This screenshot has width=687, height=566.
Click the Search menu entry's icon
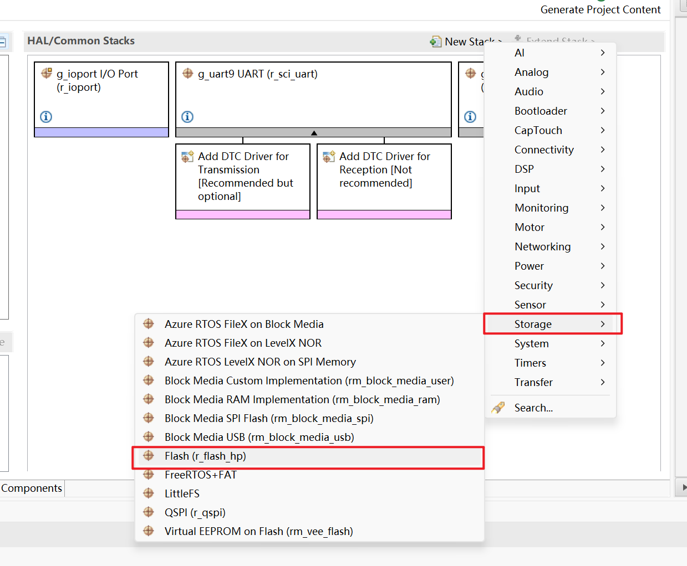[498, 408]
